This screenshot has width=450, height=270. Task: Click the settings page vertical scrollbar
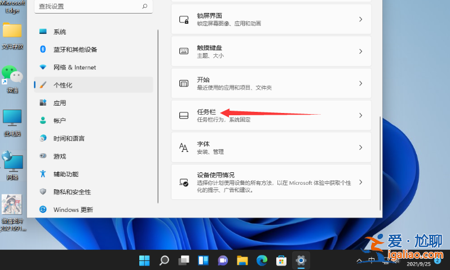coord(380,163)
